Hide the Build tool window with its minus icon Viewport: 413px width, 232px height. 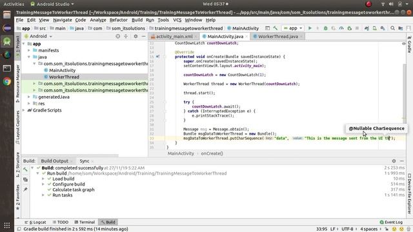[x=402, y=161]
